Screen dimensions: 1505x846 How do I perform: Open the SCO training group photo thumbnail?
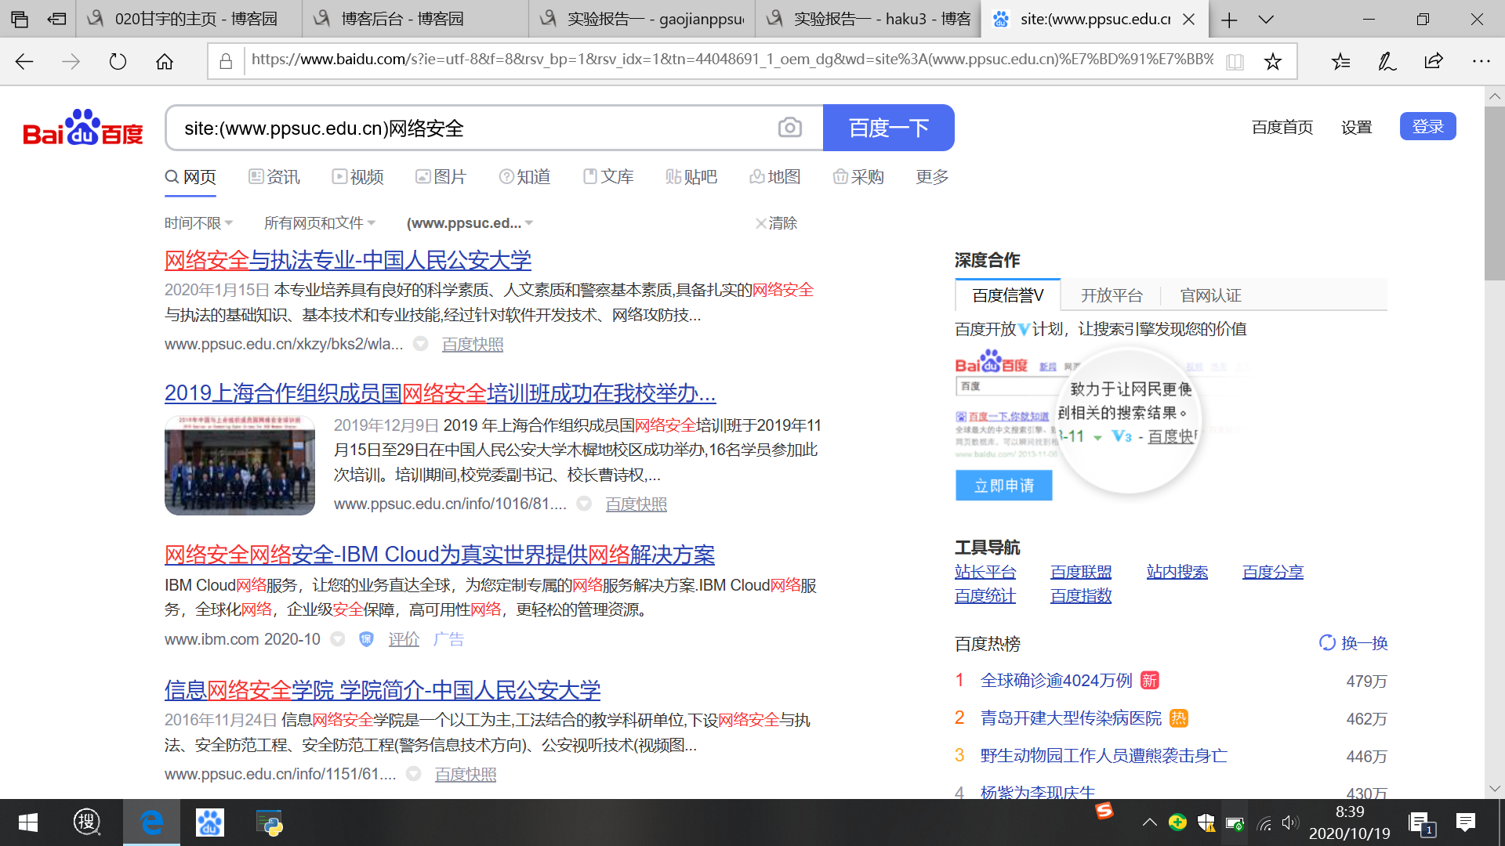coord(240,465)
